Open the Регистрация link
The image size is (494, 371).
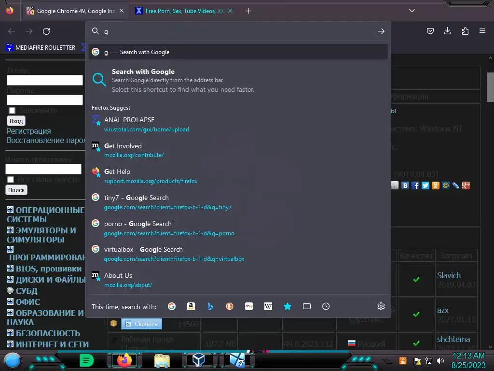click(28, 131)
